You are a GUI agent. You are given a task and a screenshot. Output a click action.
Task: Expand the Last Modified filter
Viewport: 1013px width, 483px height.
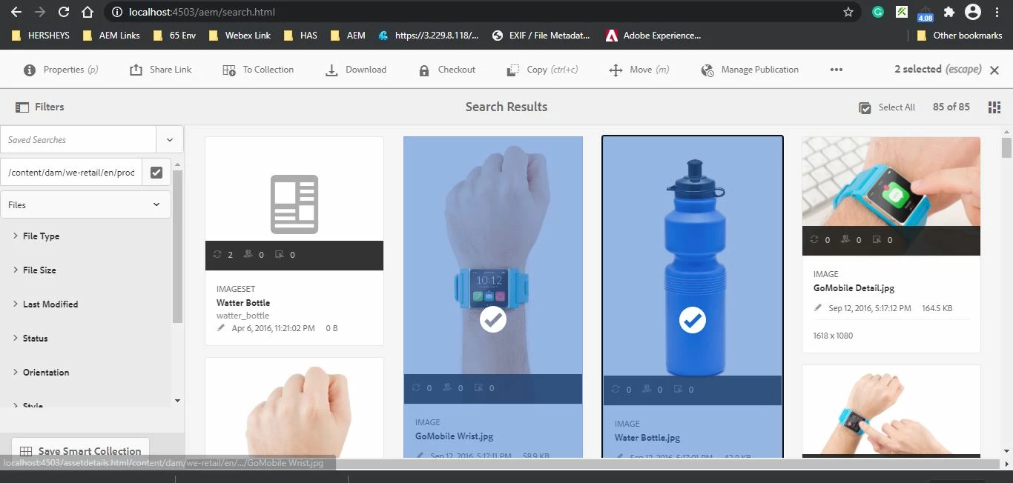(x=45, y=304)
